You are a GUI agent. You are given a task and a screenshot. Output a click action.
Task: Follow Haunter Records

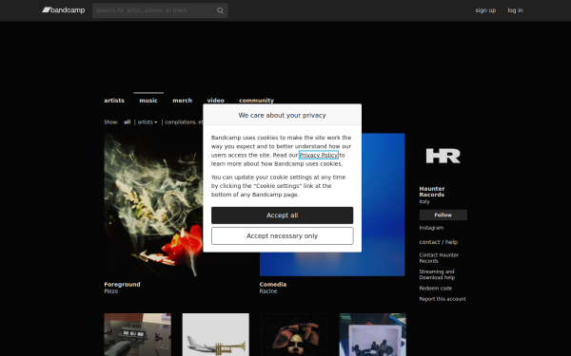click(443, 215)
